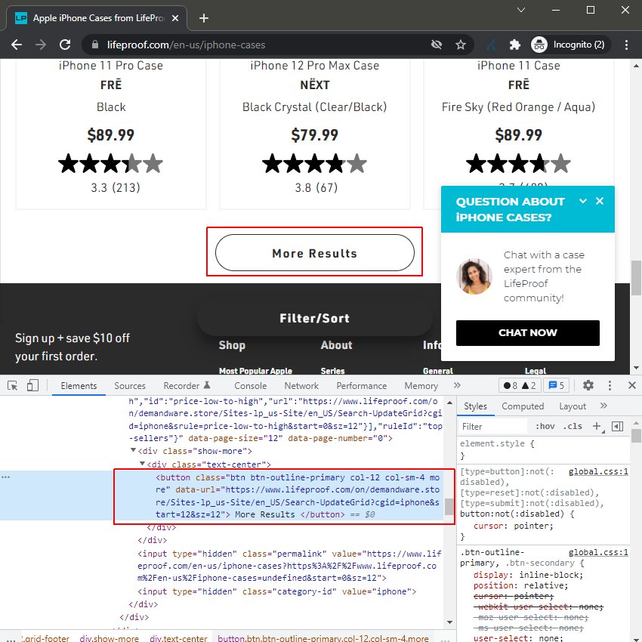Bookmark this page with star icon
The width and height of the screenshot is (642, 642).
pyautogui.click(x=461, y=45)
